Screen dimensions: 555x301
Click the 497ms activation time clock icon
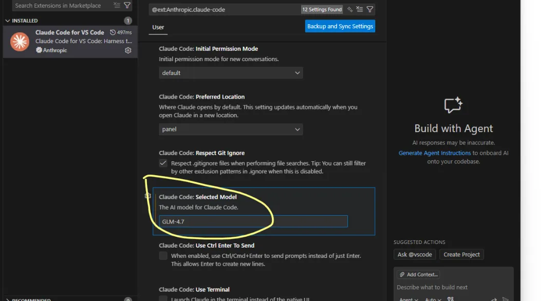point(113,32)
